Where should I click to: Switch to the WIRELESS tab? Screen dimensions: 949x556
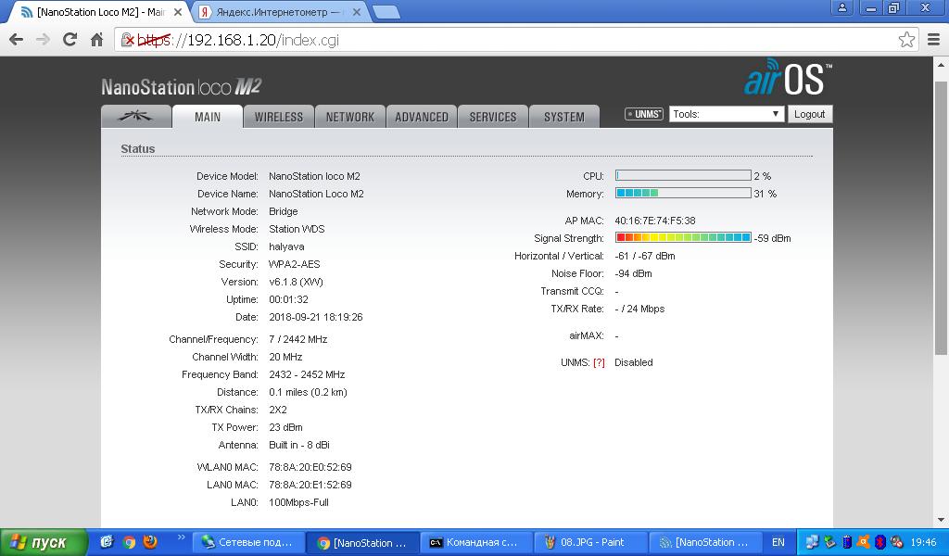(279, 117)
